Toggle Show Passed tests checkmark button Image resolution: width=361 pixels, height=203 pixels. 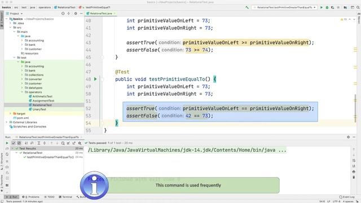[x=14, y=143]
